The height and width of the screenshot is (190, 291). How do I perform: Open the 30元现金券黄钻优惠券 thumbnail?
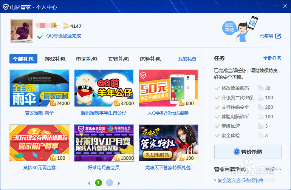pos(40,143)
